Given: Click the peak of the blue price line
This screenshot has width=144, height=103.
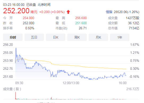Looking at the screenshot, I should click(16, 48).
